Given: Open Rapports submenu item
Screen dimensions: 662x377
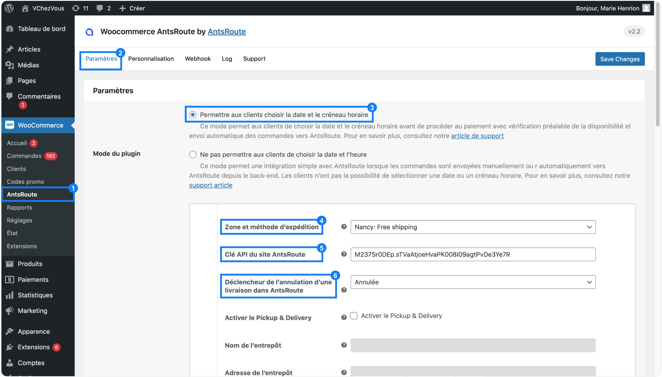Looking at the screenshot, I should point(19,207).
